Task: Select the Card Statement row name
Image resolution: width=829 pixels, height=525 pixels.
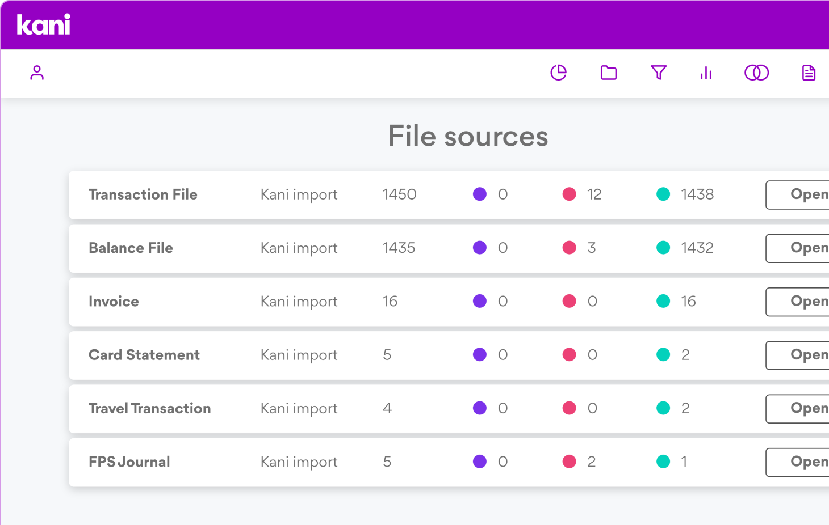Action: tap(144, 355)
